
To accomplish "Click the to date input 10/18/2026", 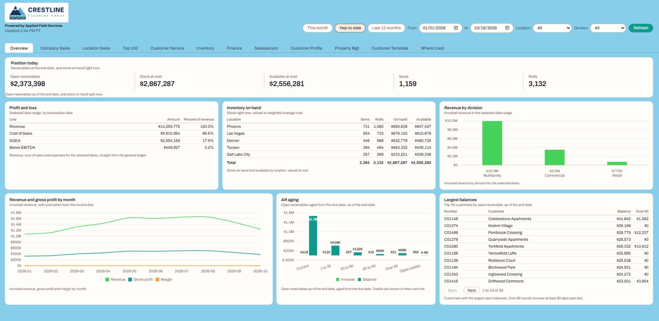I will [492, 28].
